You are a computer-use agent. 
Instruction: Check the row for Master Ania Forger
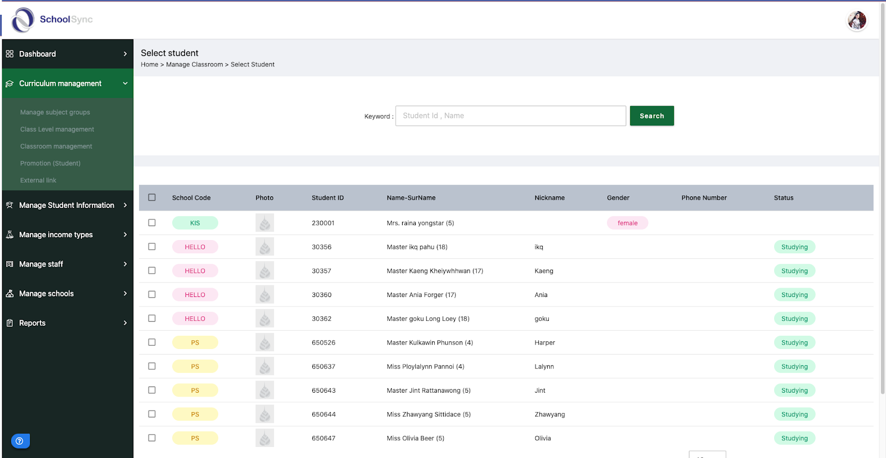click(152, 294)
